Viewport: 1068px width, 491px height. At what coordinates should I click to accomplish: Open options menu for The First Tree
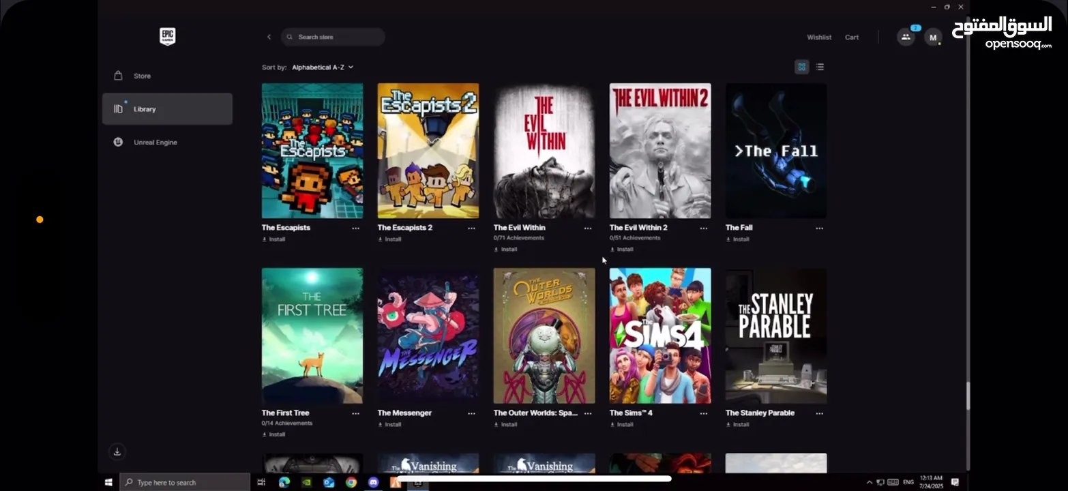point(355,413)
